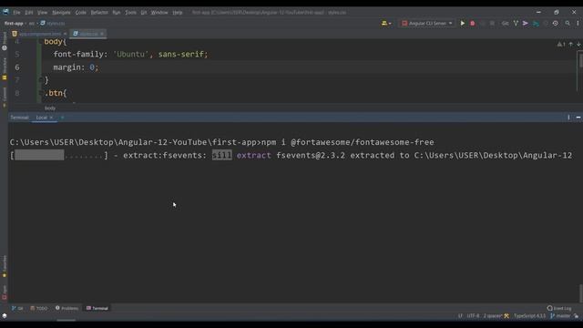Open the Run menu
The image size is (583, 328).
(117, 12)
